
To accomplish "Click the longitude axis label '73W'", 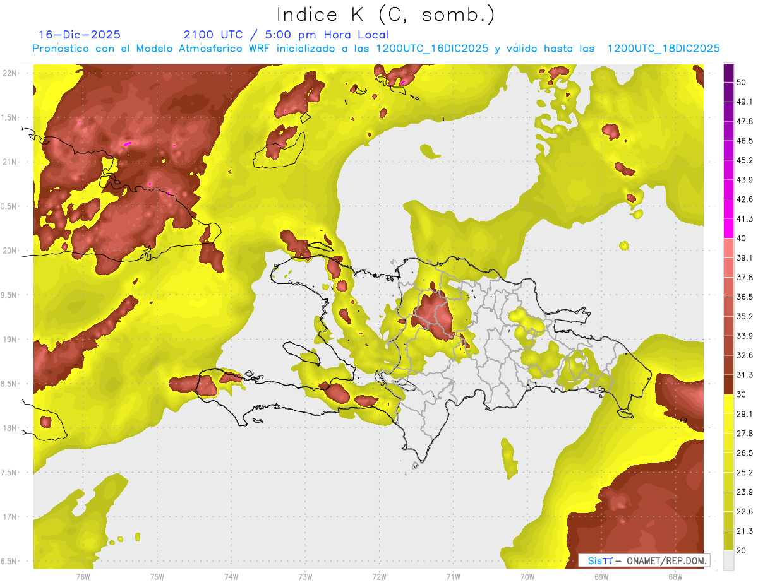I will point(305,577).
